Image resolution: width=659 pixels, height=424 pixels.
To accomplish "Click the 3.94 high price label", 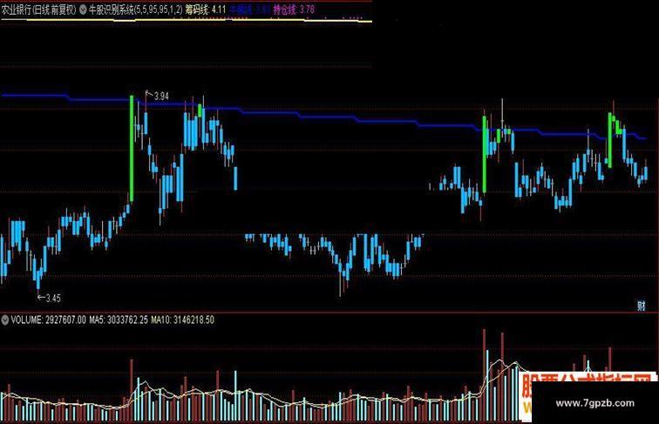I will pos(161,96).
